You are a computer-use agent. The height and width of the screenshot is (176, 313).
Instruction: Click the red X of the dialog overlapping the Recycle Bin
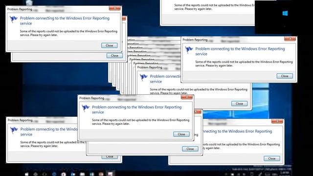click(114, 8)
